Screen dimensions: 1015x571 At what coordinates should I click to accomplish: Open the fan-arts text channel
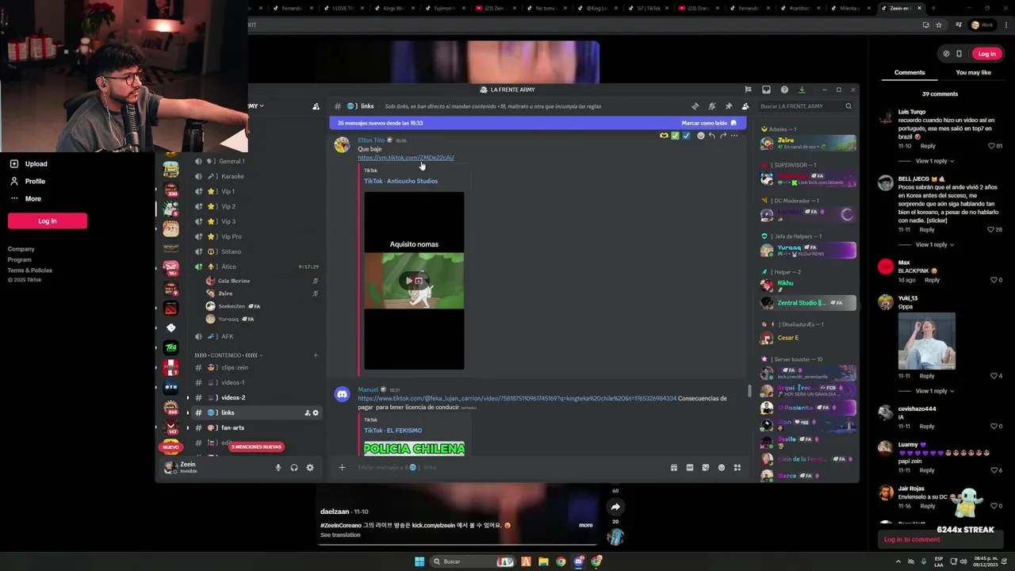pos(259,427)
